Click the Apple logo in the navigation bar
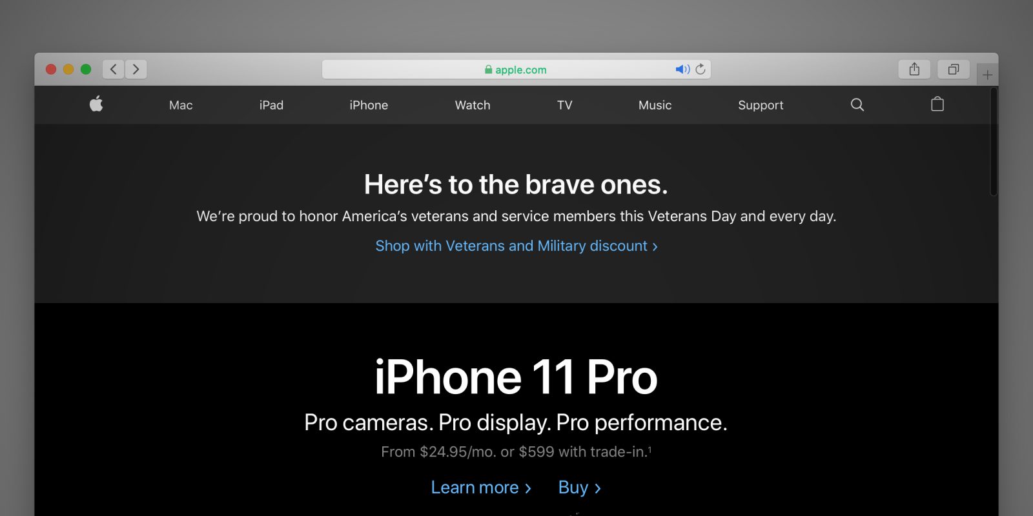This screenshot has height=516, width=1033. [96, 104]
